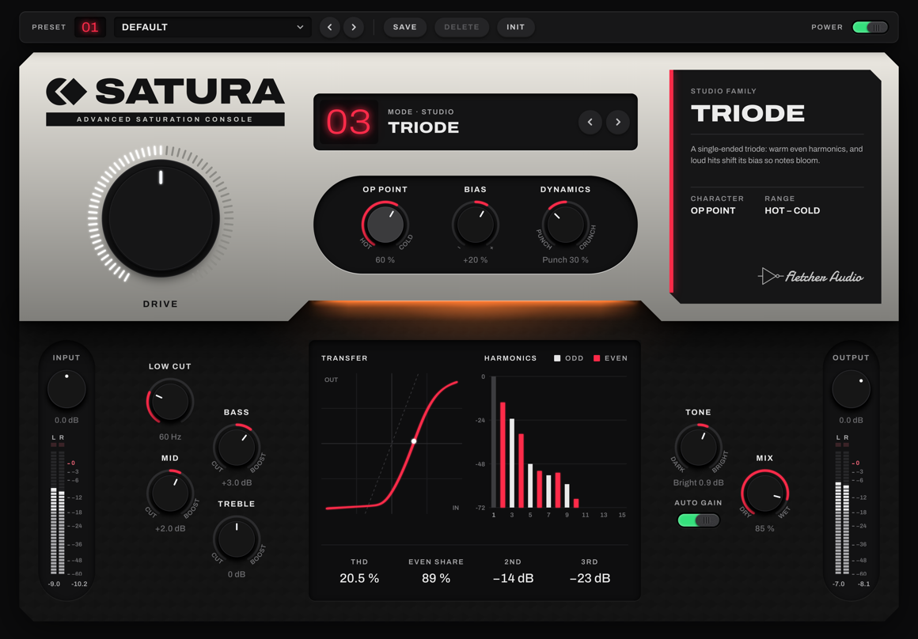Click the 2ND harmonic value −14 dB

point(513,578)
